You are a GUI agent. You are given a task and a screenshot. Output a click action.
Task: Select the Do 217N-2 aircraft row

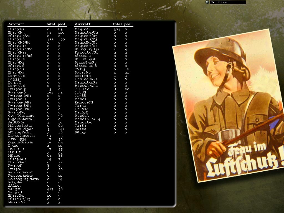pos(103,76)
